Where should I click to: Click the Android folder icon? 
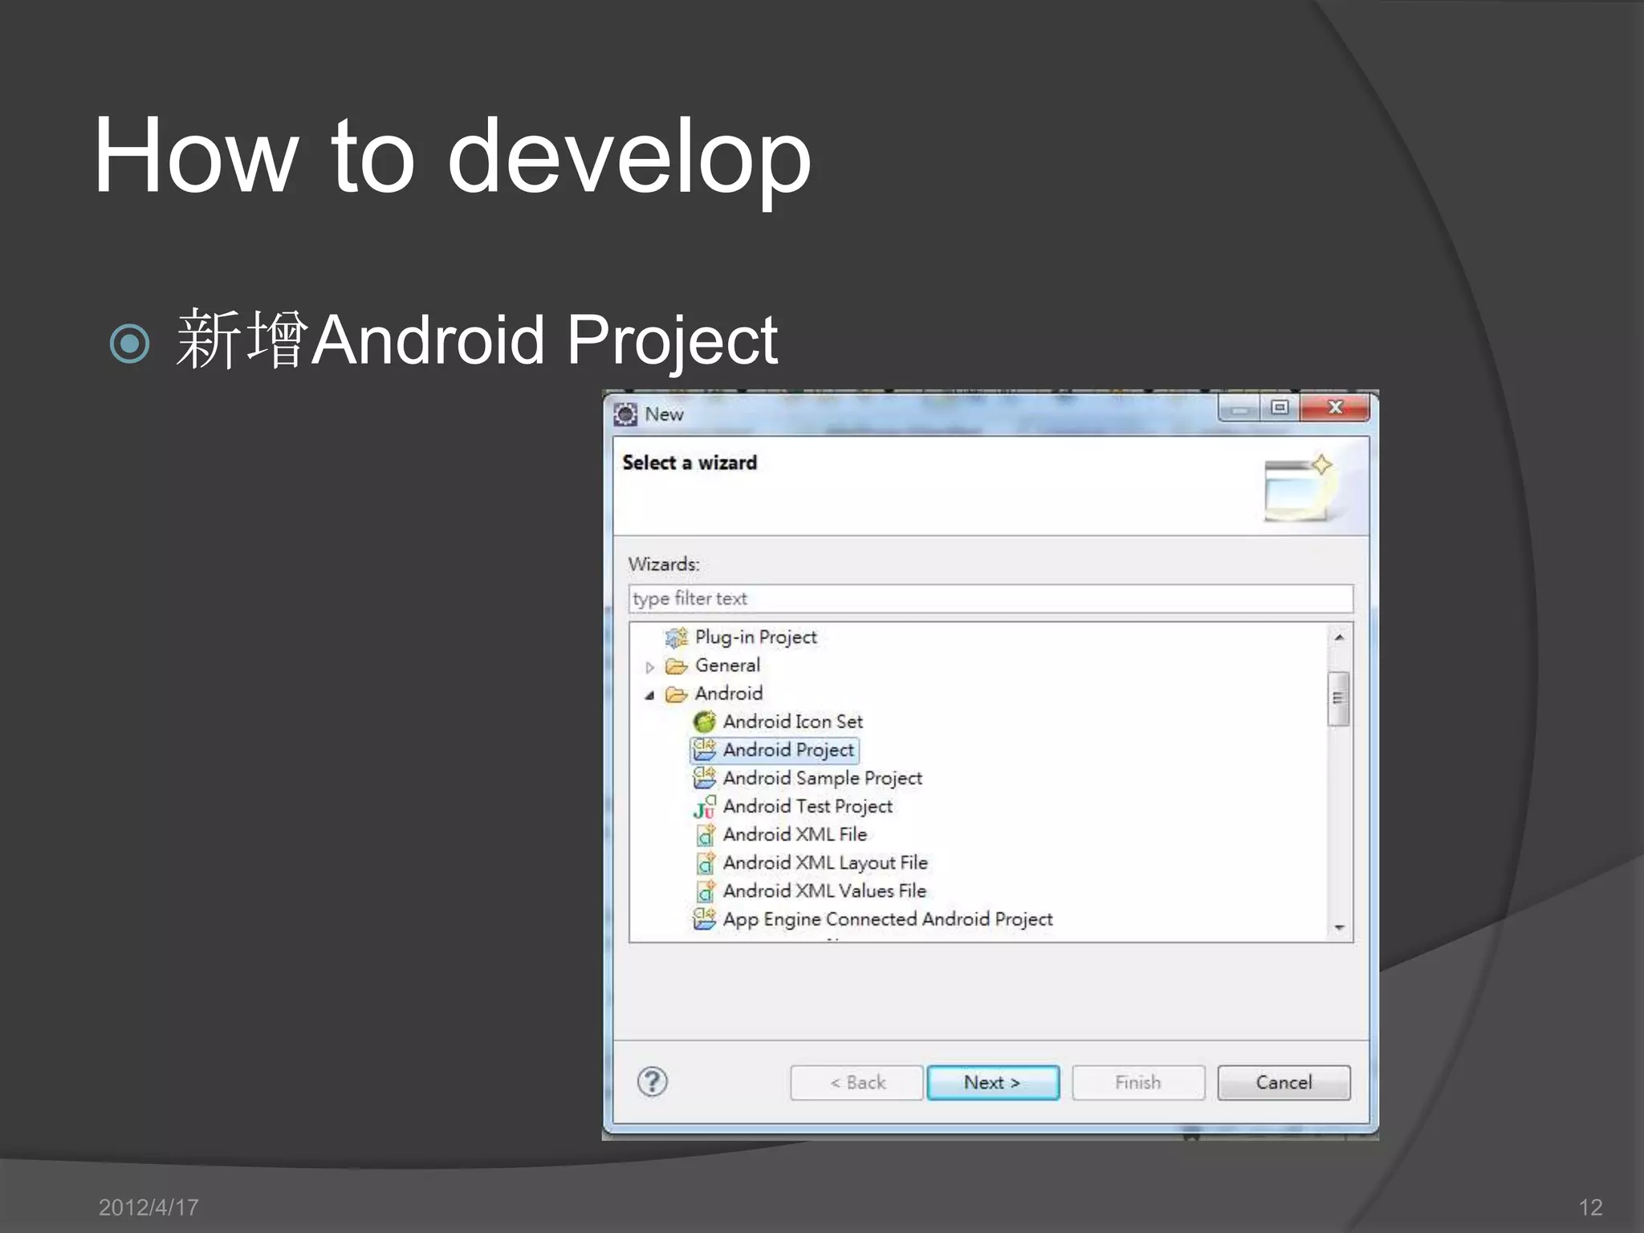point(677,694)
